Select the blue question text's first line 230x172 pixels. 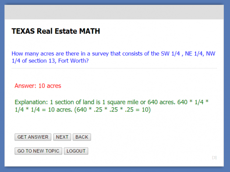pyautogui.click(x=113, y=54)
